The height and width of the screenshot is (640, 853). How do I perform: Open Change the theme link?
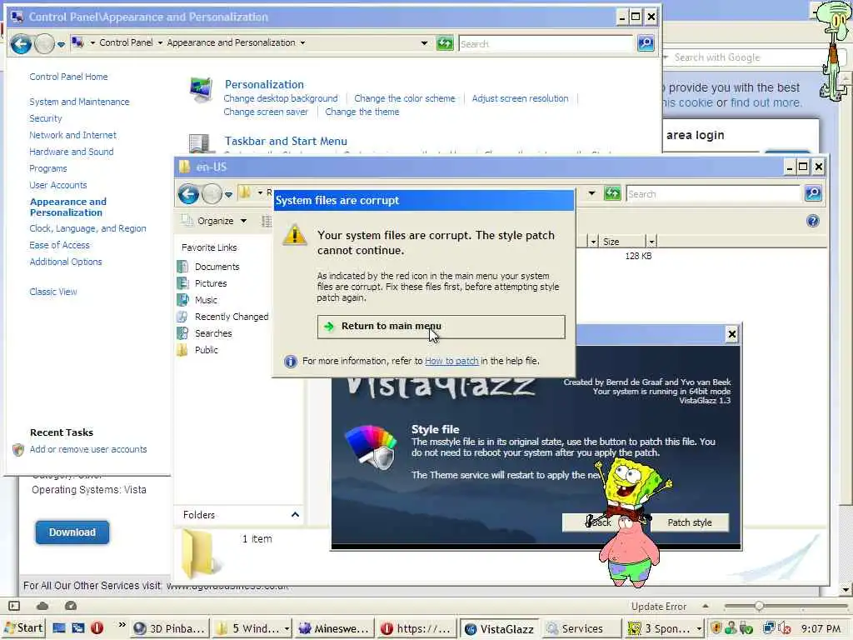click(x=362, y=112)
